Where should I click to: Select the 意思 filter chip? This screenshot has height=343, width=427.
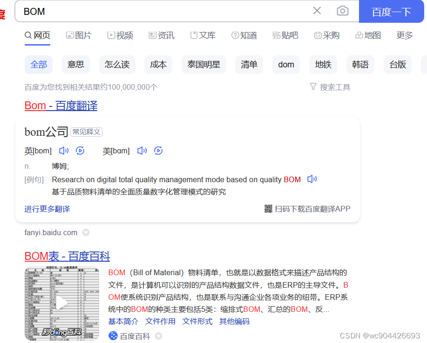click(x=75, y=65)
